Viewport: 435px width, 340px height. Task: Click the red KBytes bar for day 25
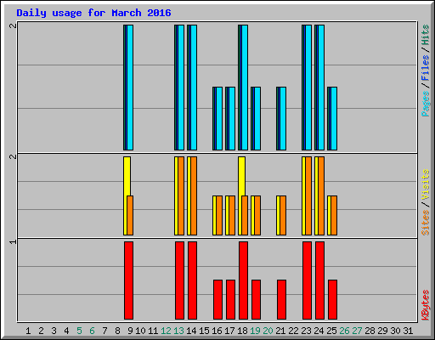click(x=332, y=299)
